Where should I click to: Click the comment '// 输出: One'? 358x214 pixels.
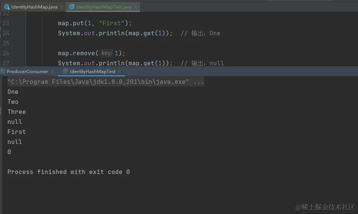click(201, 33)
